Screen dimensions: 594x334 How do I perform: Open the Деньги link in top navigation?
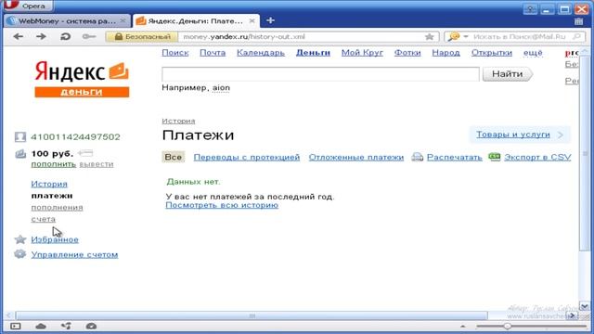pyautogui.click(x=313, y=53)
